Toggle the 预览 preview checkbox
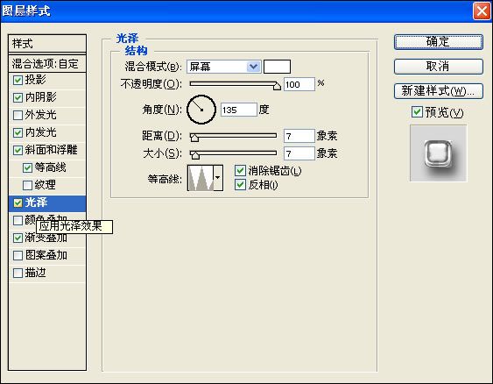 pos(417,112)
